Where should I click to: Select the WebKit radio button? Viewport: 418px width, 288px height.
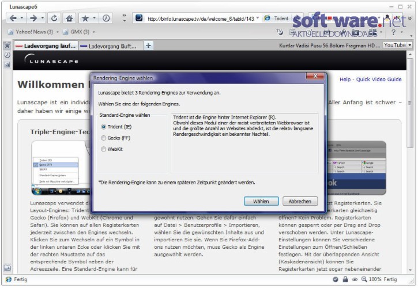tap(103, 149)
